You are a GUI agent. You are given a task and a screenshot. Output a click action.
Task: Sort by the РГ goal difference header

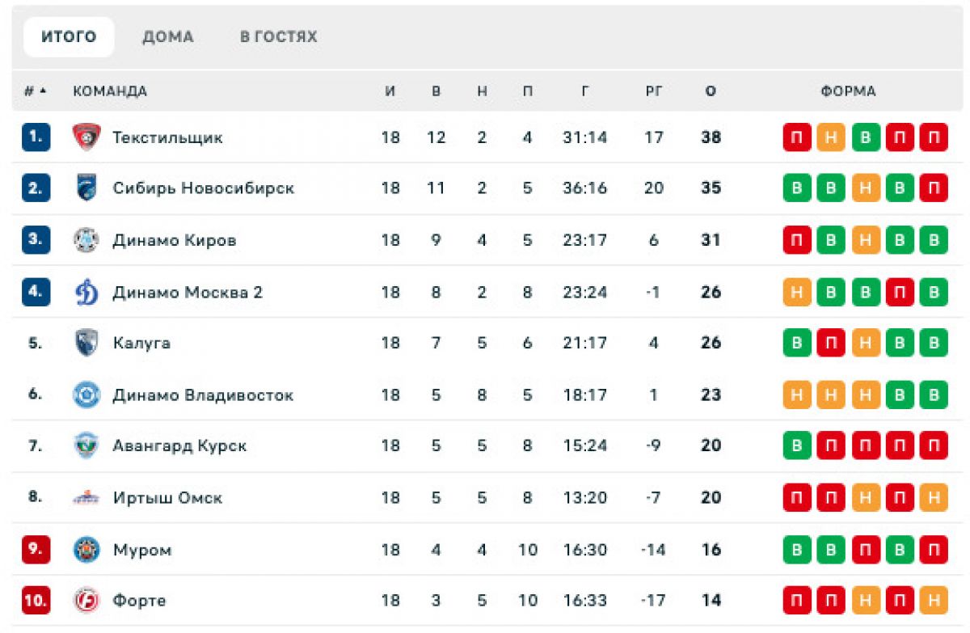click(x=654, y=91)
